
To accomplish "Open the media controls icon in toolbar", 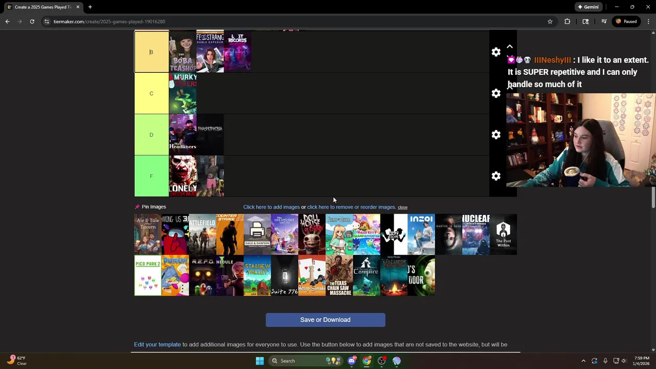I will [604, 22].
